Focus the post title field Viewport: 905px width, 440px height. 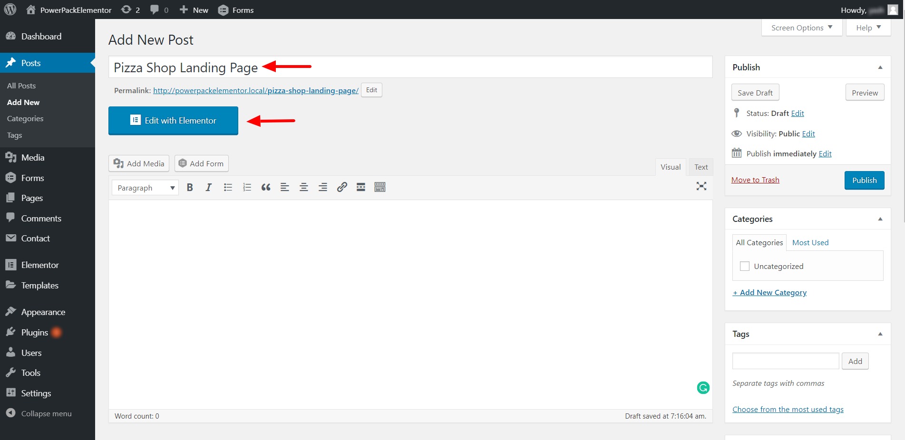click(410, 67)
